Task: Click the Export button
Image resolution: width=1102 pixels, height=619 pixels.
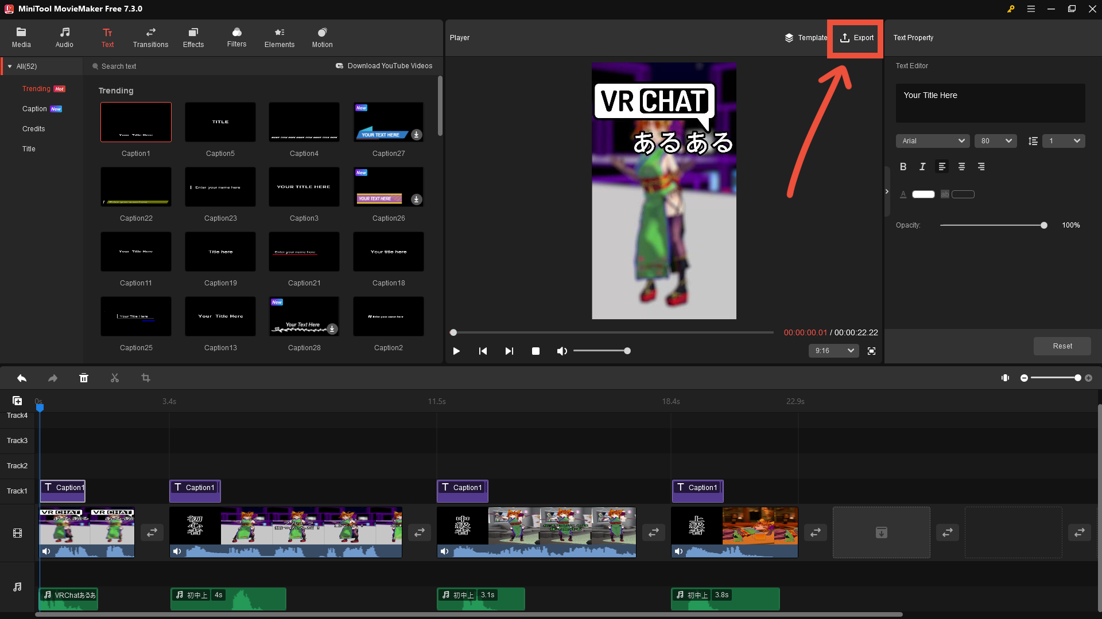Action: [856, 38]
